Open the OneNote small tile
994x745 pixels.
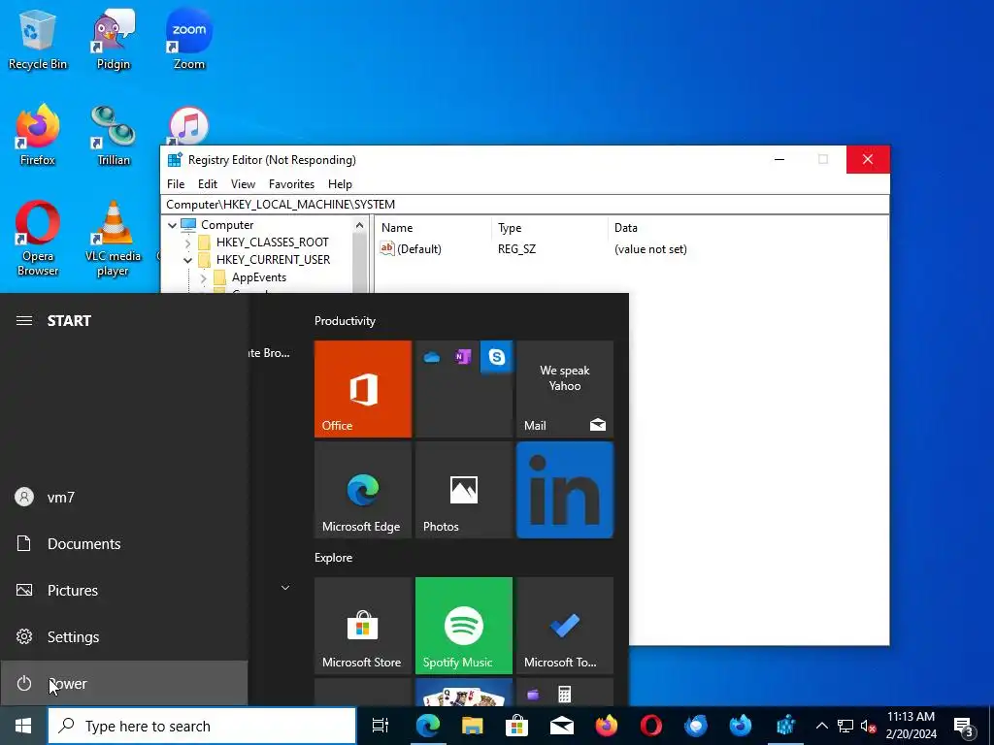coord(463,357)
